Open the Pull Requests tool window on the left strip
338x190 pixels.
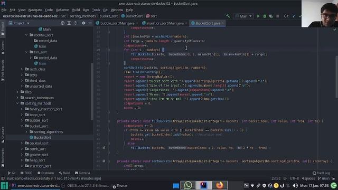coord(3,71)
